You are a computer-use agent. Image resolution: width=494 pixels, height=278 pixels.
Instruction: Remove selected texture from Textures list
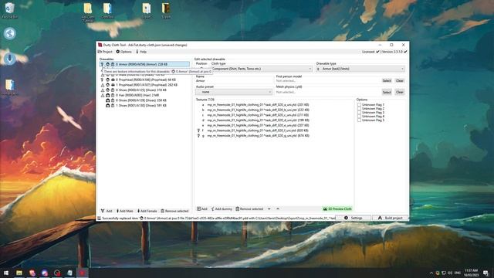click(x=249, y=209)
